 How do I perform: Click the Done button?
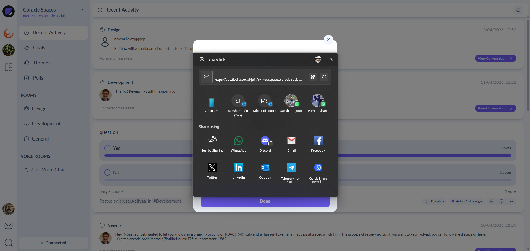tap(265, 201)
